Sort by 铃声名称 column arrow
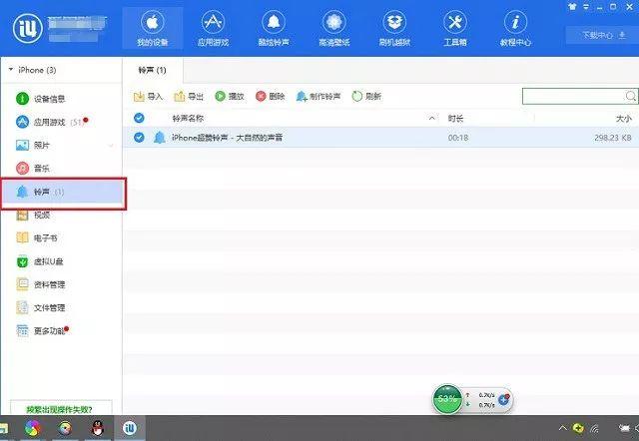639x441 pixels. click(431, 119)
